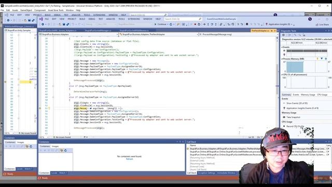Click the bookmark icon in debug toolbar
The image size is (332, 187).
click(x=247, y=24)
